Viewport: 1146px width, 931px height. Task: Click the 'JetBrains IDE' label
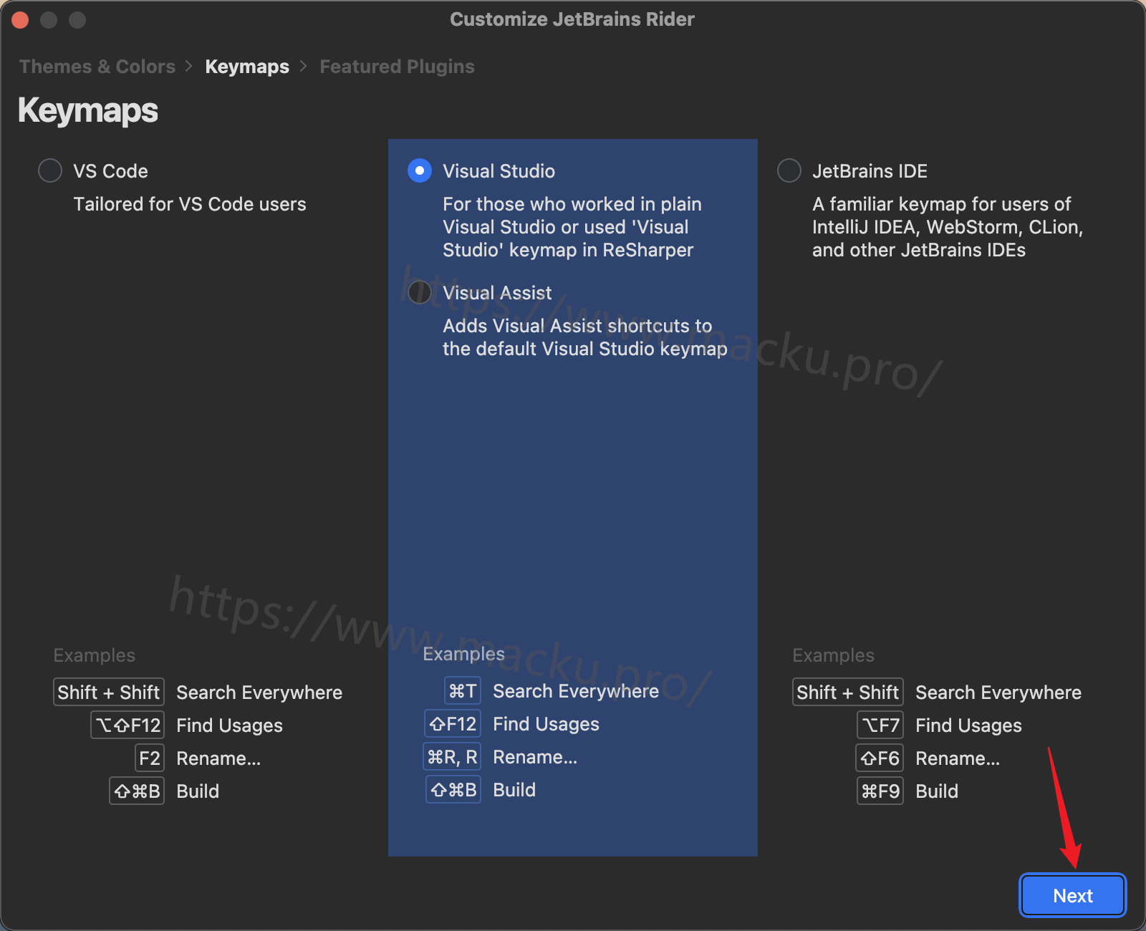pos(870,171)
